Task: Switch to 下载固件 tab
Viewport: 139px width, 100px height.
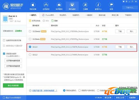Action: click(128, 15)
